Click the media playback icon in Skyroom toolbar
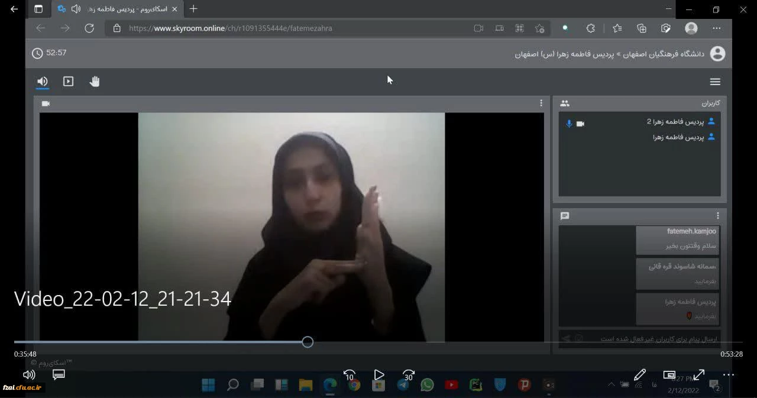Screen dimensions: 757x398 pos(69,82)
